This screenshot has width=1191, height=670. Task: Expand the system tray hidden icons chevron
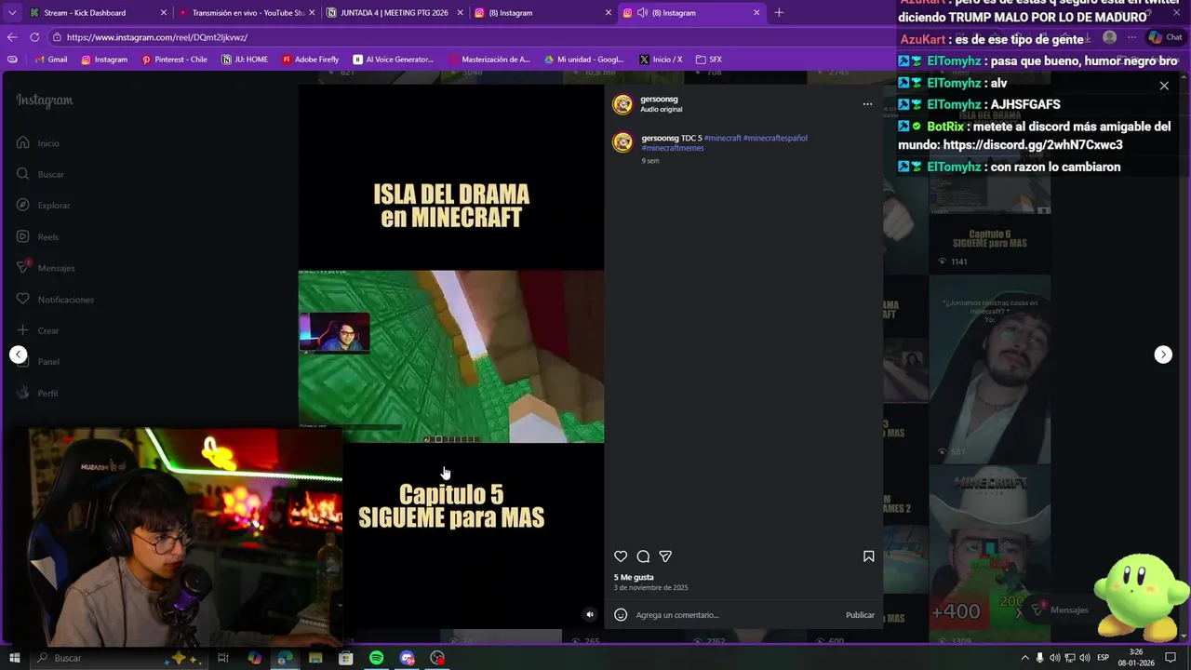point(1024,658)
